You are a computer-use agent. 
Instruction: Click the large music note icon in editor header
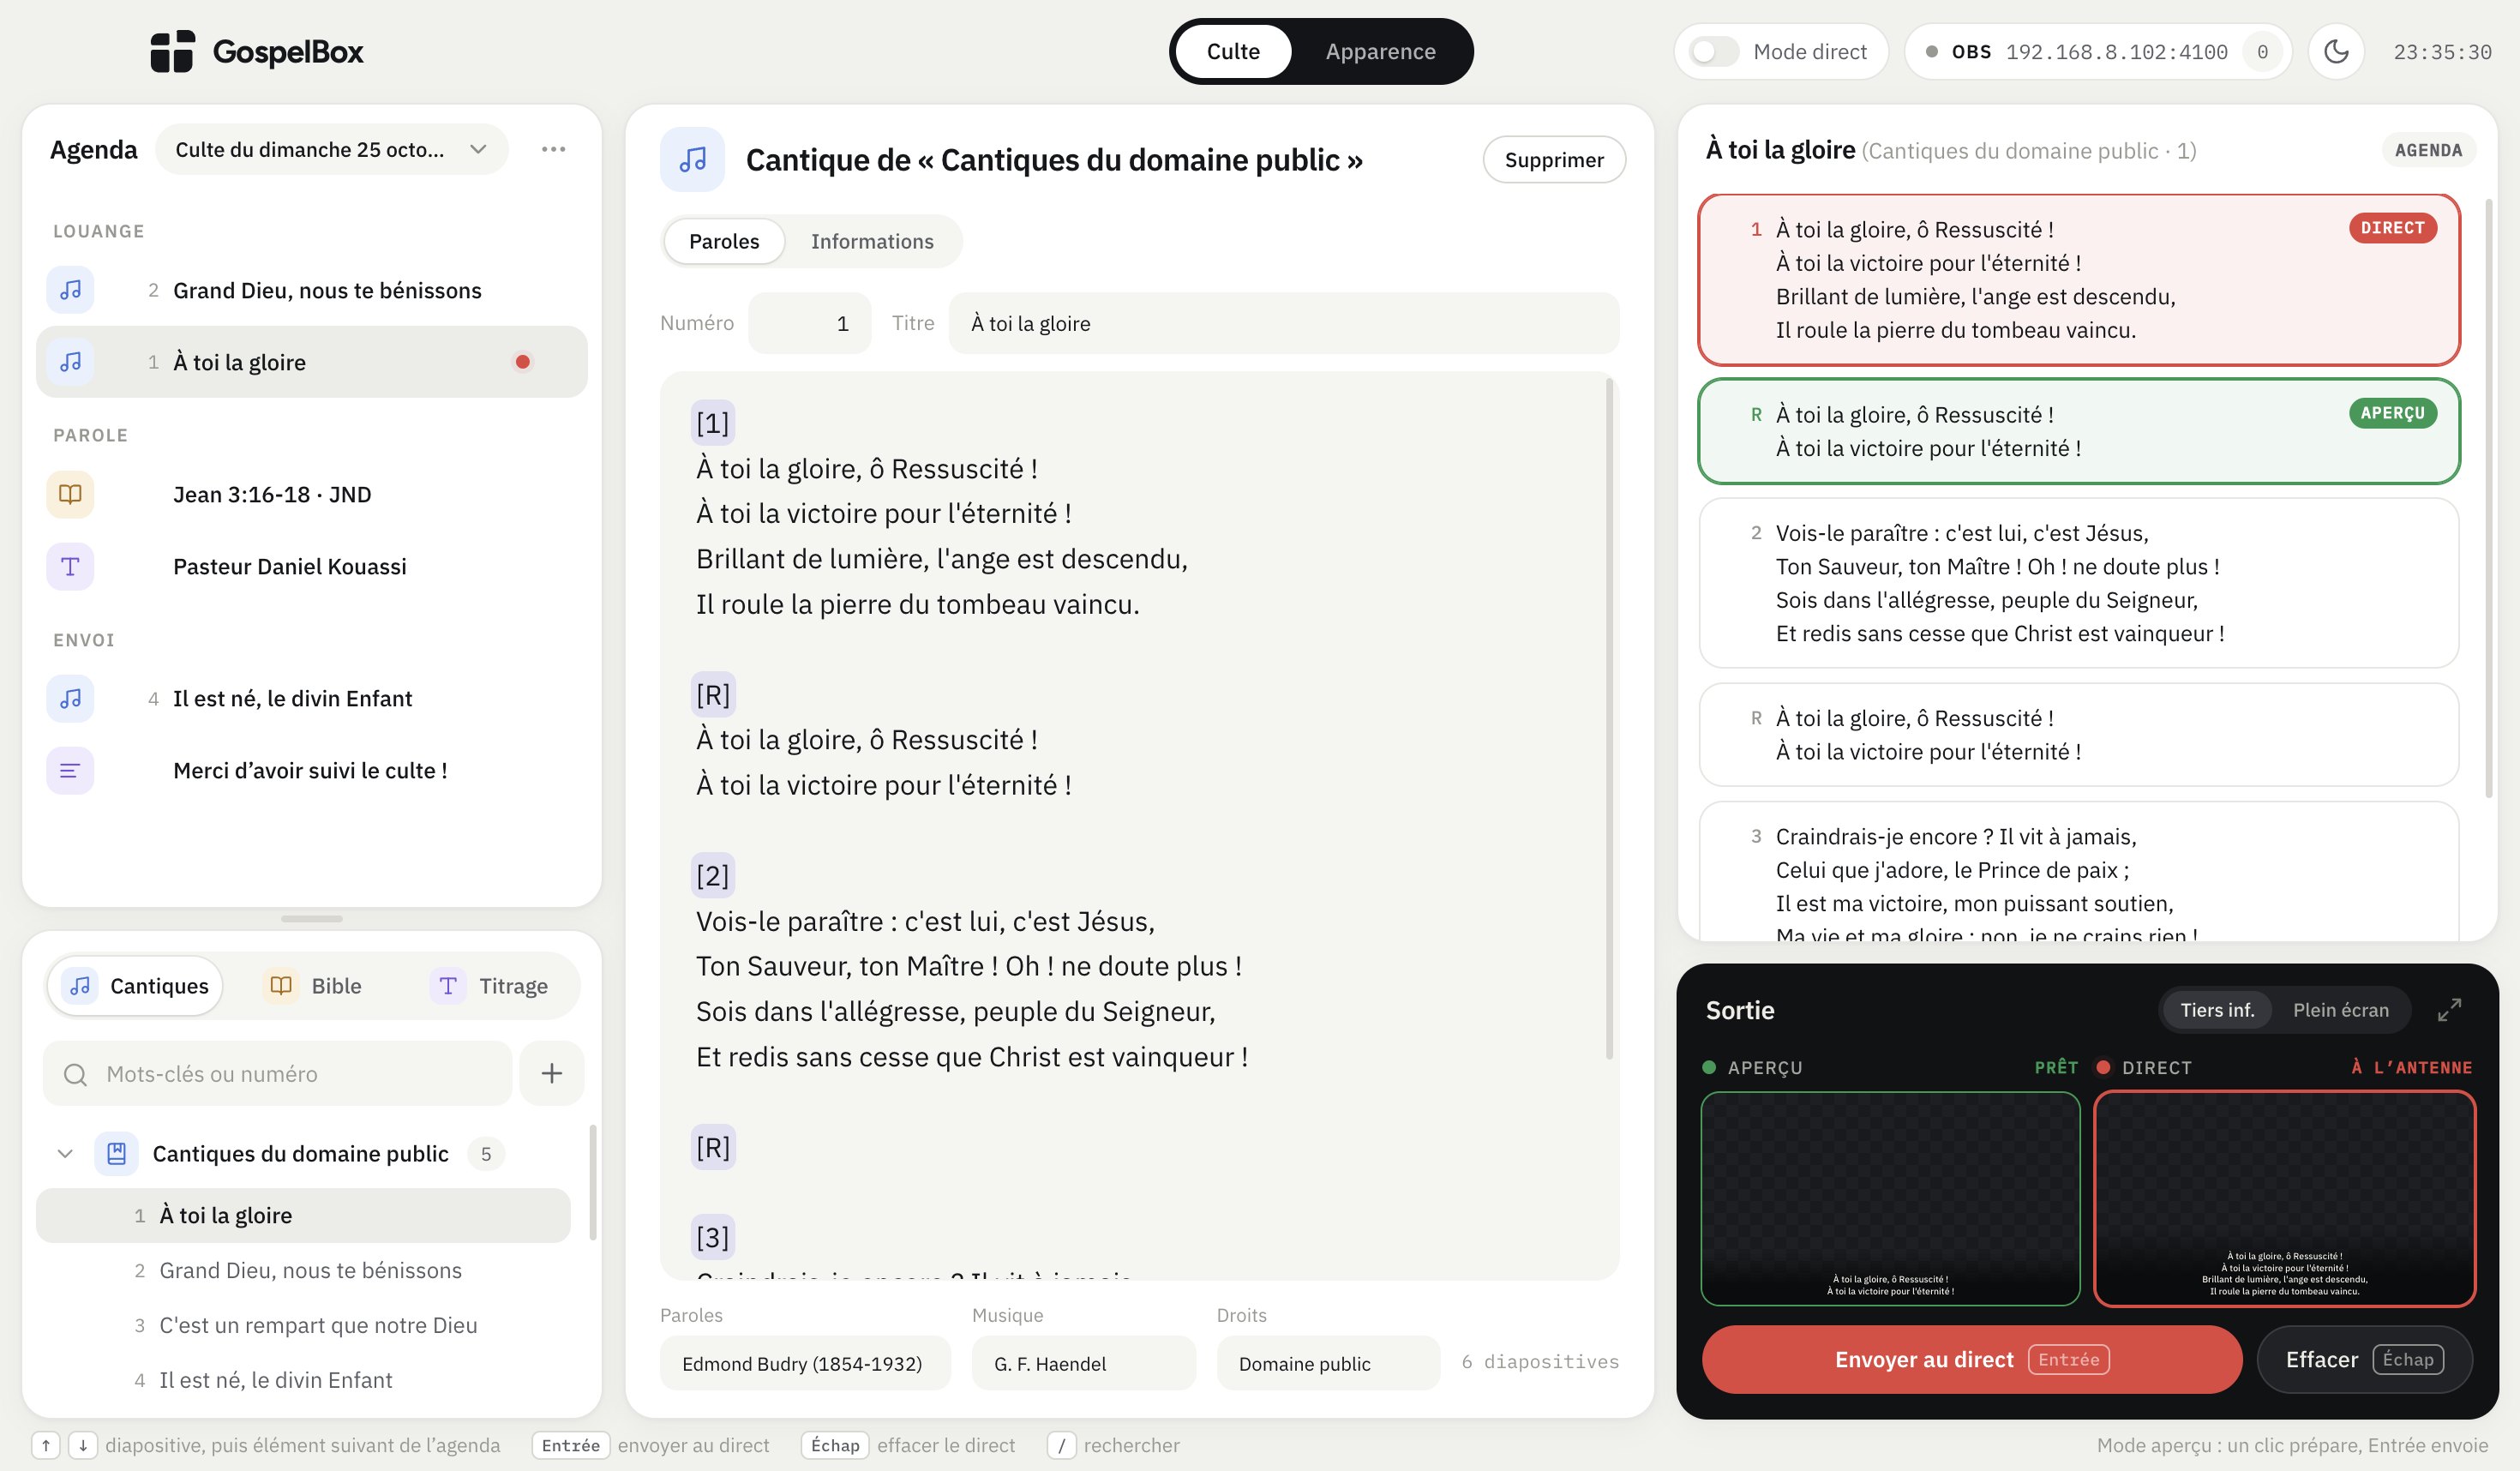692,159
